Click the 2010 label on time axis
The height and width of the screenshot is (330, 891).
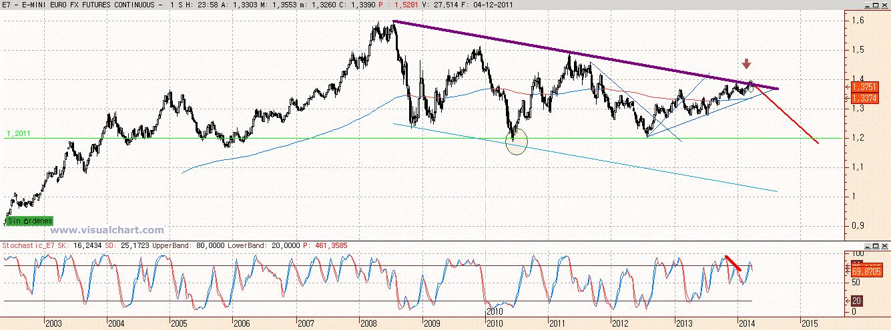click(494, 311)
